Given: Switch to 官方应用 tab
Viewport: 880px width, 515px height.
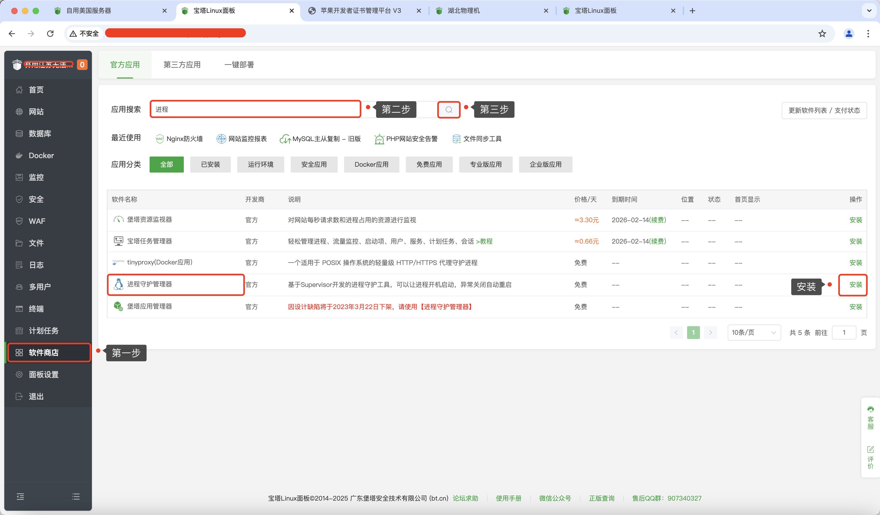Looking at the screenshot, I should 125,65.
